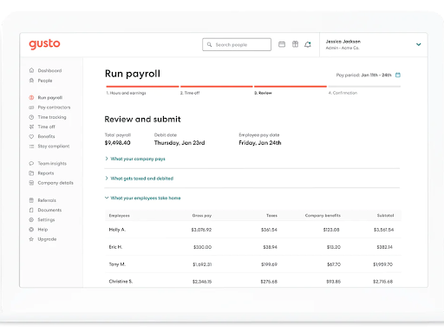The height and width of the screenshot is (332, 444).
Task: Select employee row Eric H.
Action: [253, 247]
